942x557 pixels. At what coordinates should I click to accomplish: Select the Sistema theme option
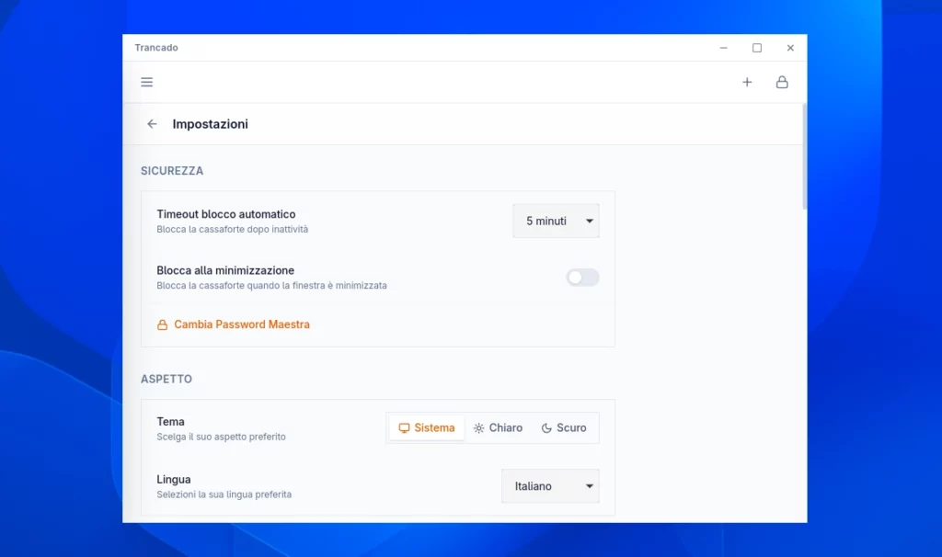[x=427, y=428]
